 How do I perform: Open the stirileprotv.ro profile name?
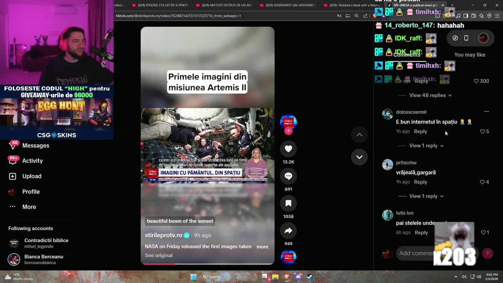coord(163,235)
